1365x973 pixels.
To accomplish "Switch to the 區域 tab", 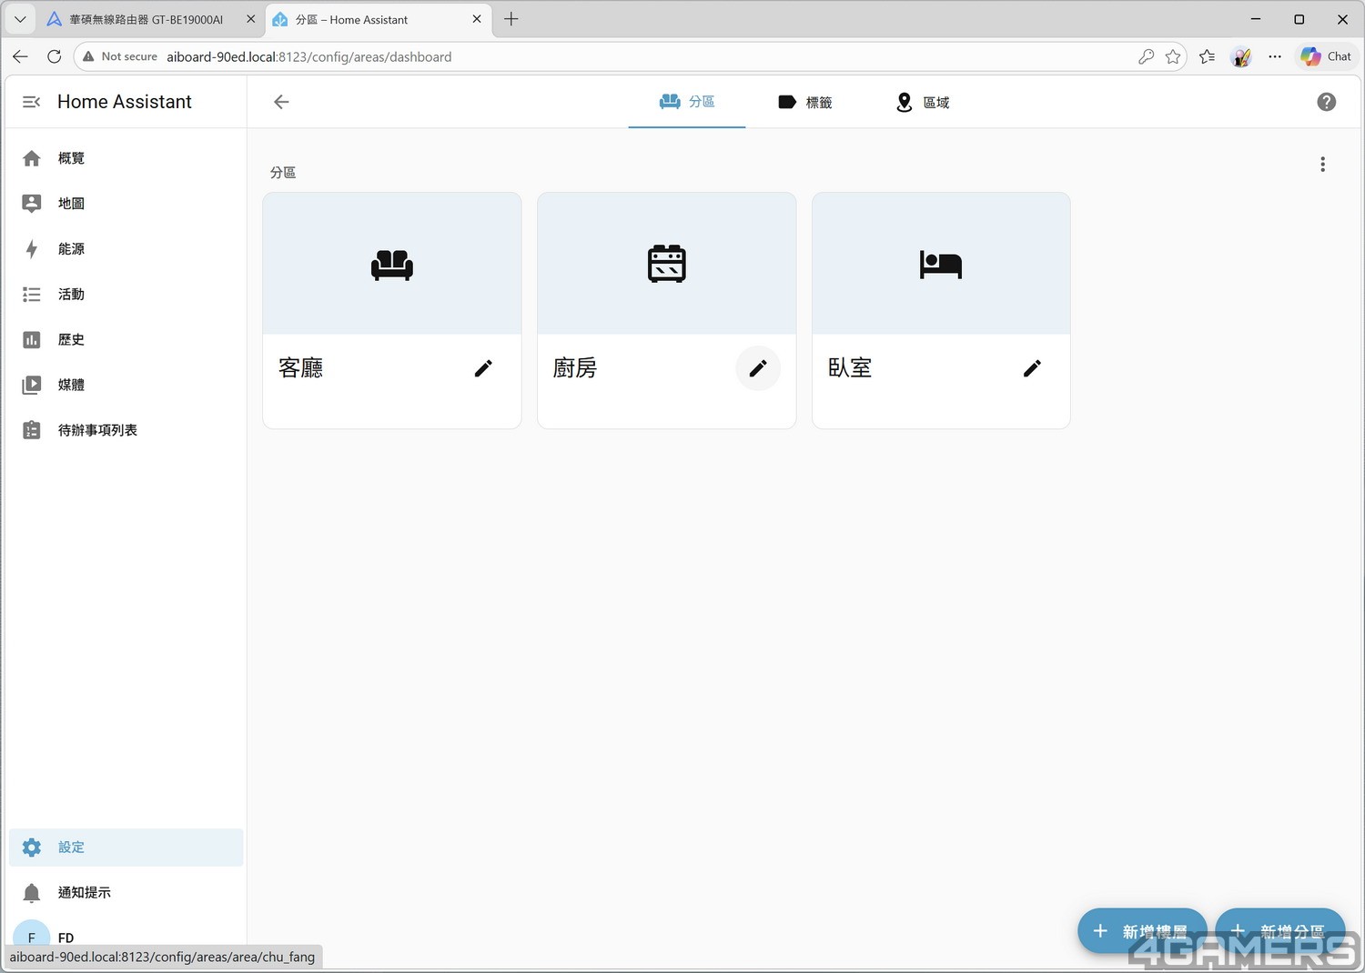I will pos(923,102).
